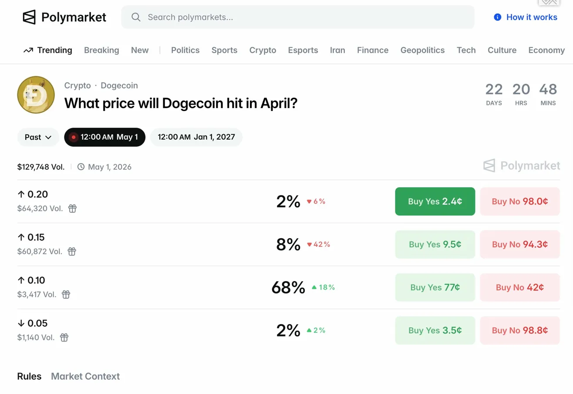Open the Rules section

click(x=29, y=376)
